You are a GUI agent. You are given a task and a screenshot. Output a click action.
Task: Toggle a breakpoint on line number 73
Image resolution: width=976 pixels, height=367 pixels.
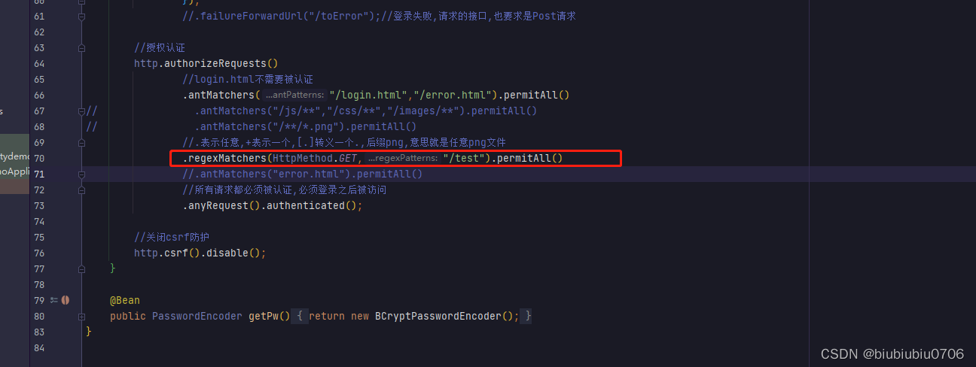pyautogui.click(x=39, y=205)
